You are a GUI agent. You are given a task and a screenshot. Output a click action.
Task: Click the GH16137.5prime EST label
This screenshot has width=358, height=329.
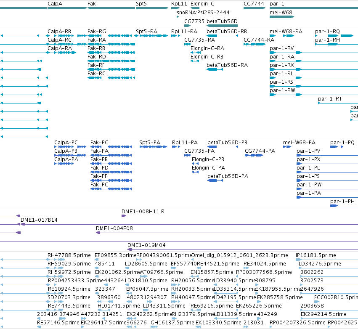point(172,323)
